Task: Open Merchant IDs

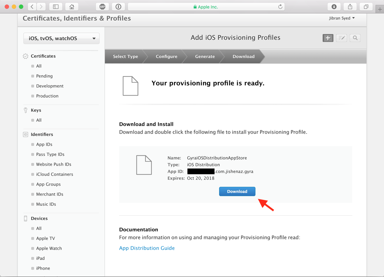Action: (x=50, y=194)
